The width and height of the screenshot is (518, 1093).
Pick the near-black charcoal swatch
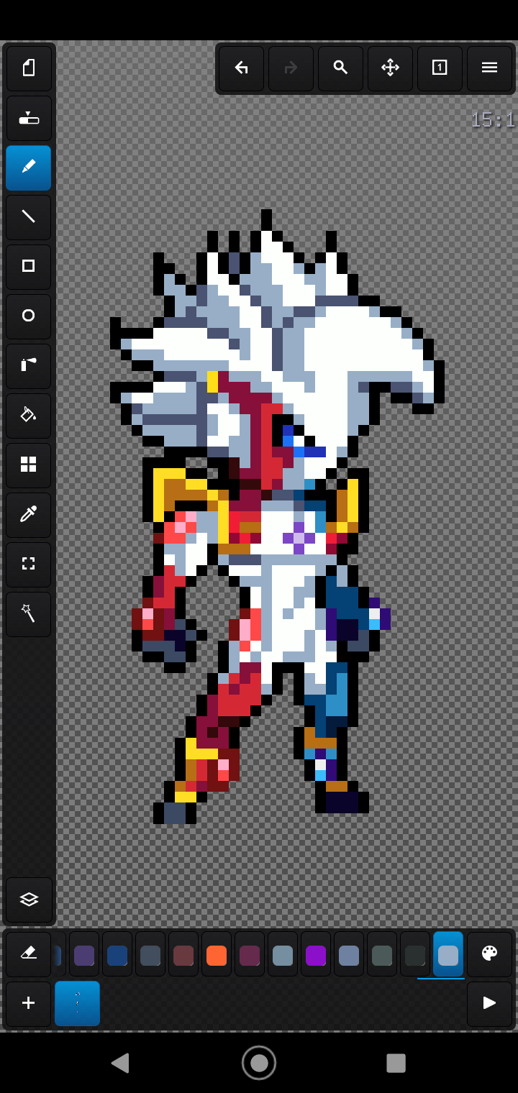click(415, 955)
